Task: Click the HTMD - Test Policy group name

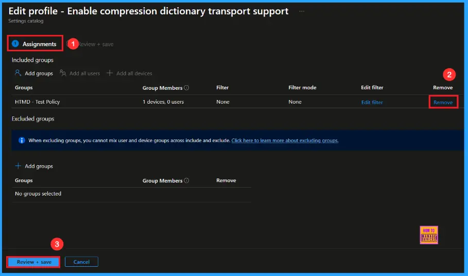Action: pos(37,102)
